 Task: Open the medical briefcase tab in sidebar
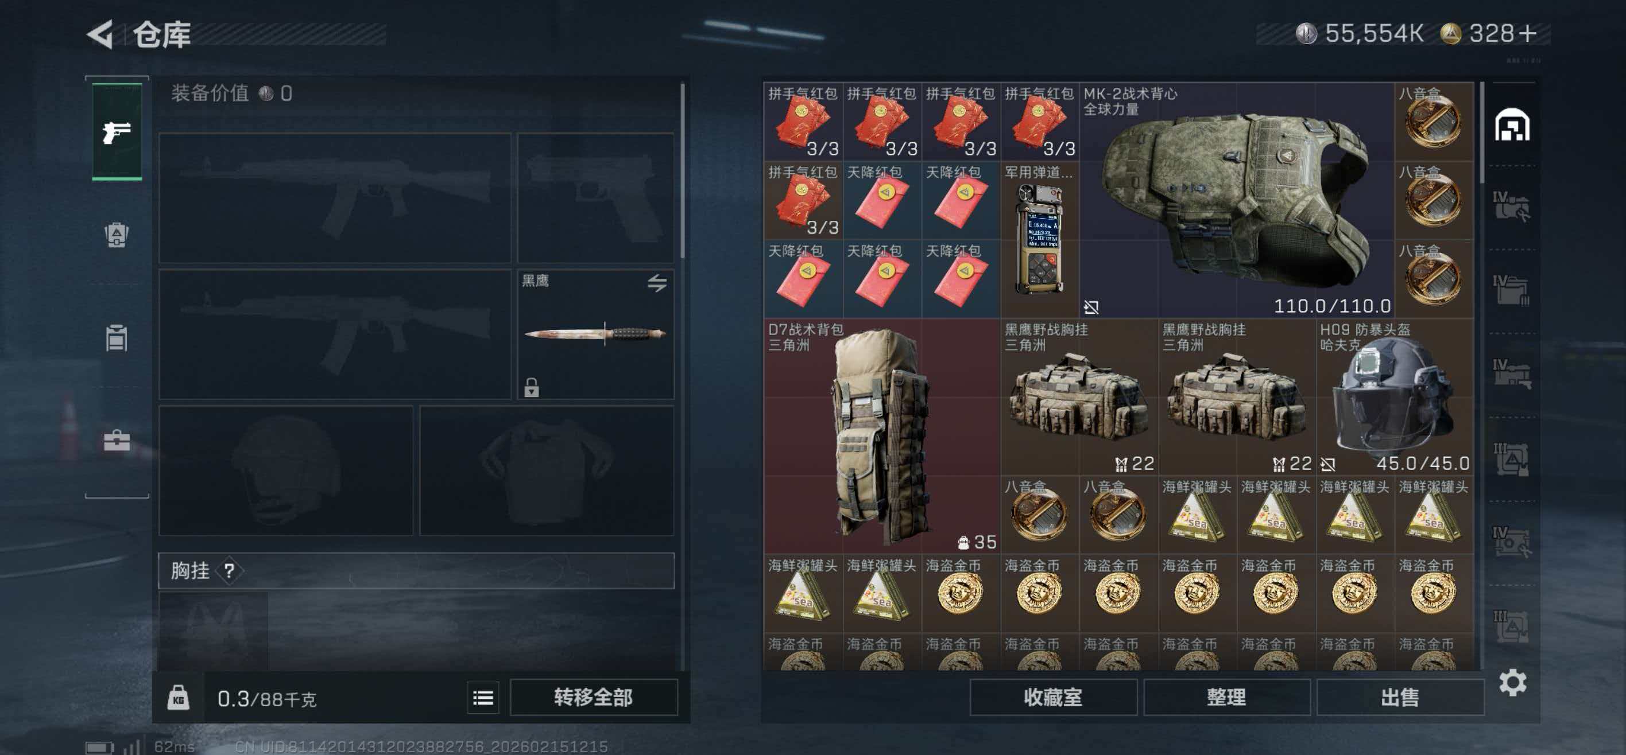click(116, 440)
